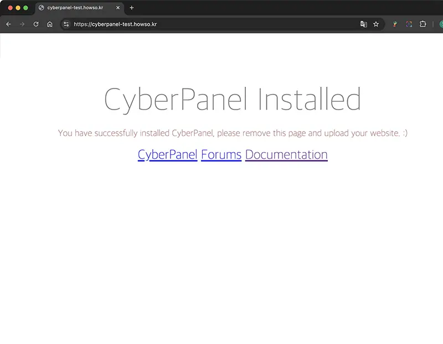
Task: Open a new browser tab
Action: click(x=132, y=8)
